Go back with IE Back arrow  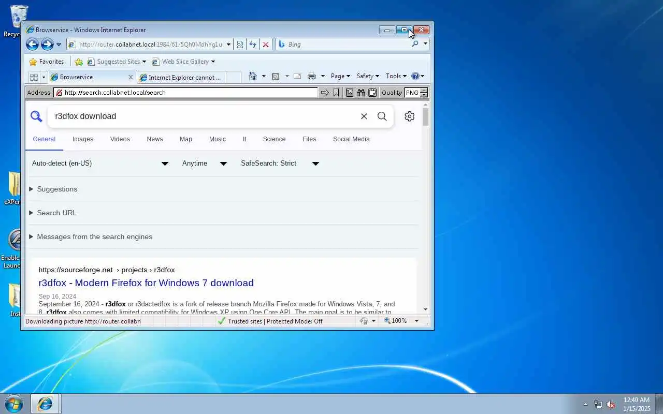(32, 45)
